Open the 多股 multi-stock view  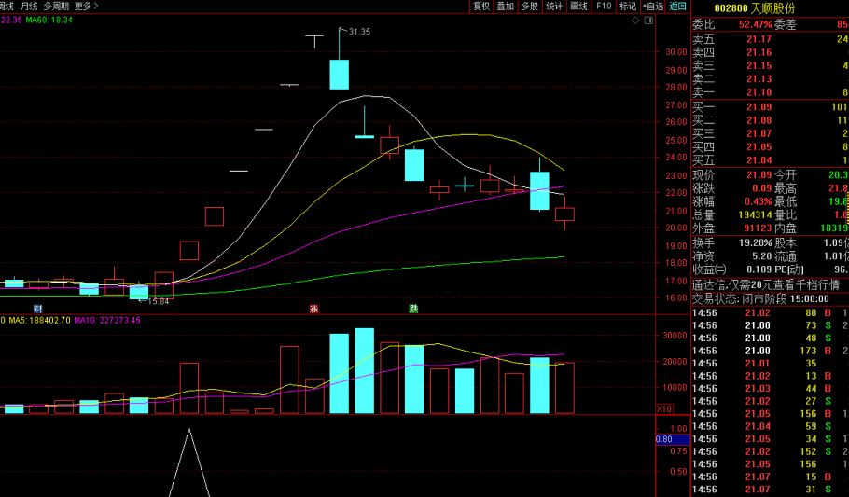click(x=530, y=6)
